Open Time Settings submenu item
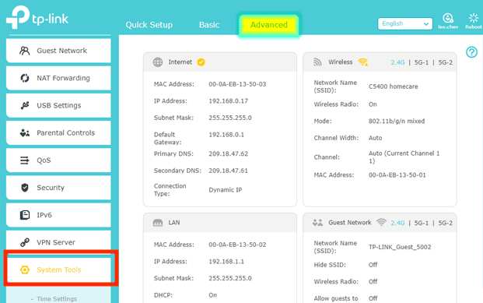 click(x=56, y=298)
